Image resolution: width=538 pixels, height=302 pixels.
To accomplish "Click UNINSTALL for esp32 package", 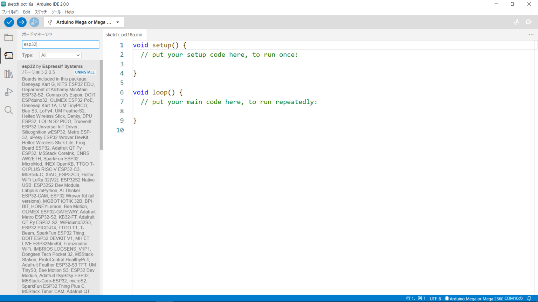I will [85, 72].
